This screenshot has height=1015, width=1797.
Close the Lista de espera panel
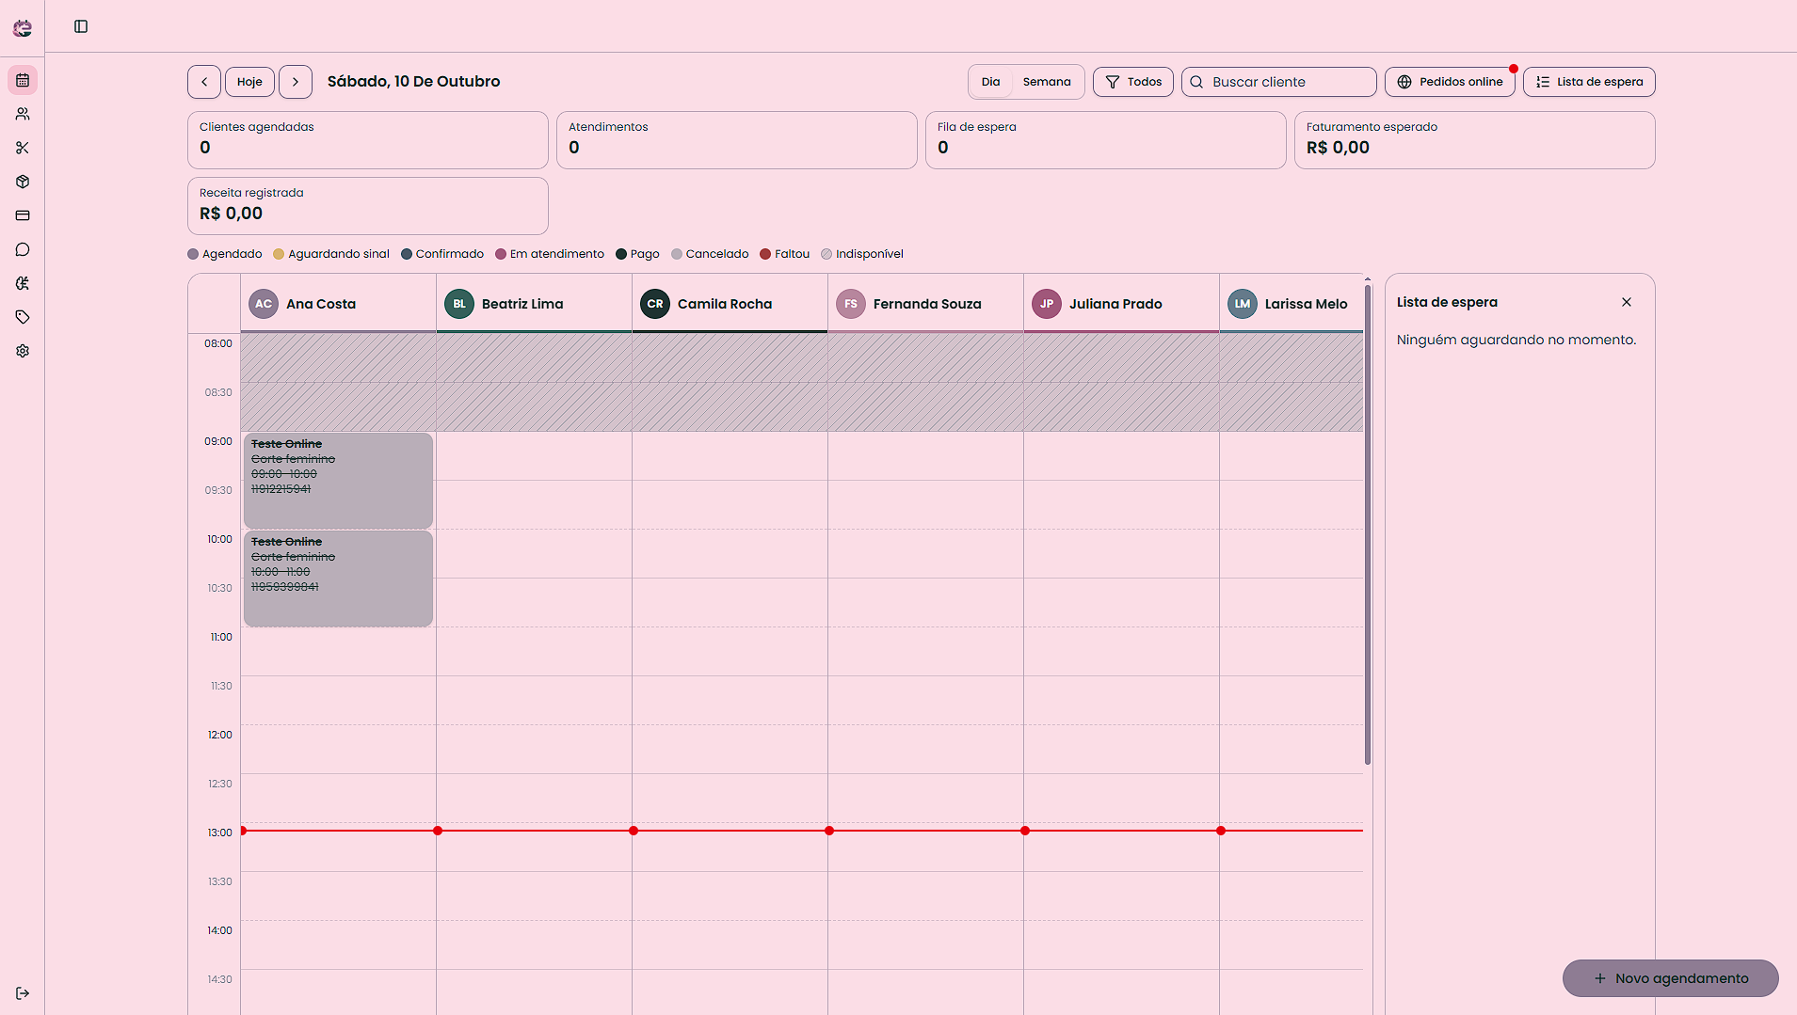click(x=1627, y=302)
